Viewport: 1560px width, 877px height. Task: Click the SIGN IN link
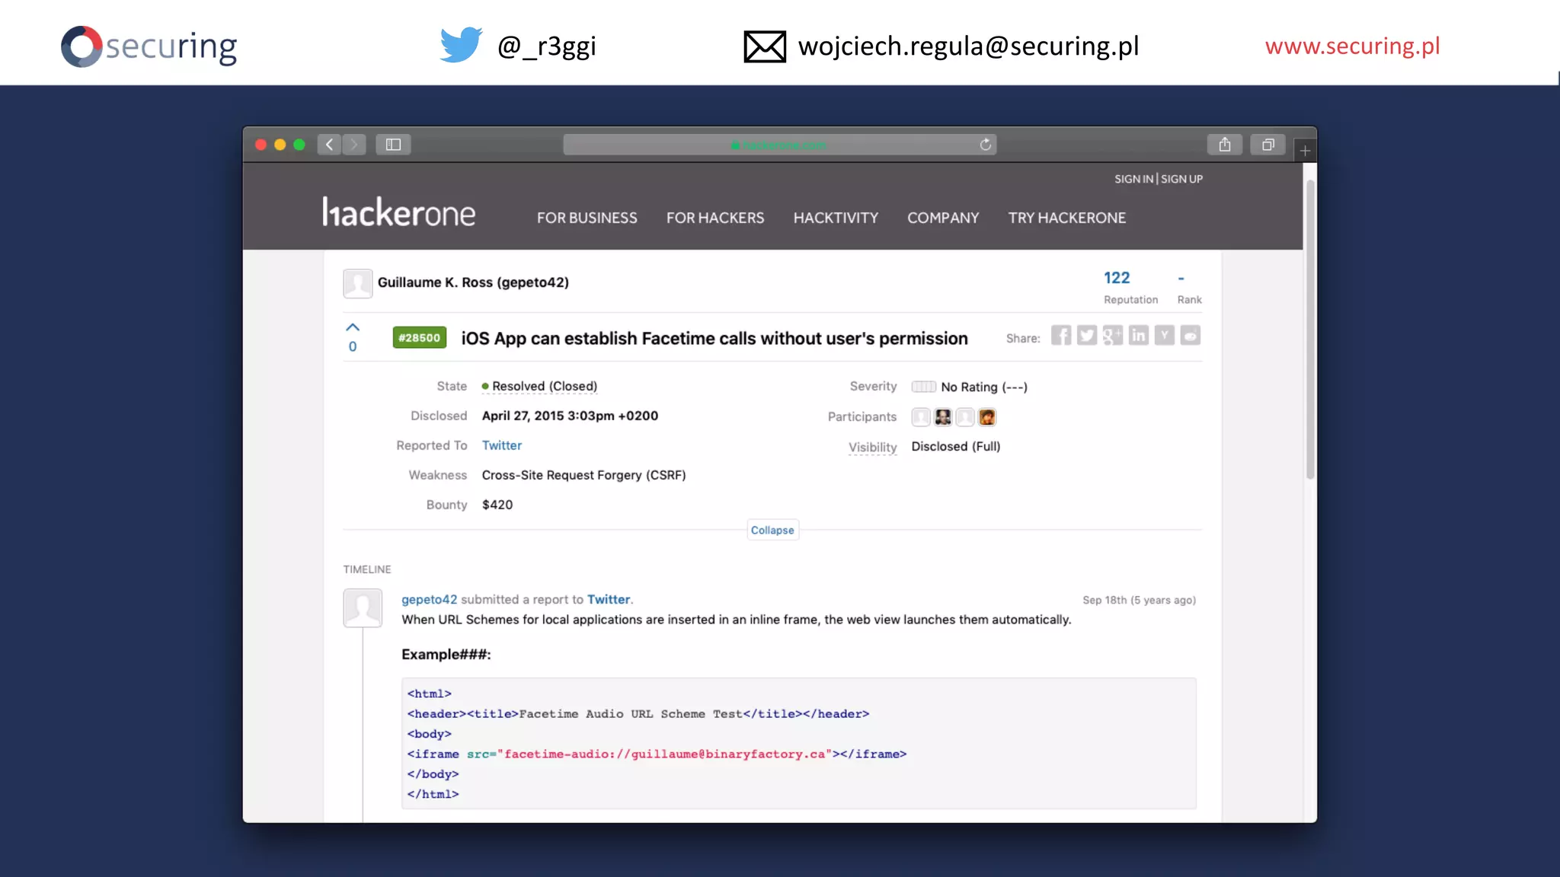coord(1133,179)
